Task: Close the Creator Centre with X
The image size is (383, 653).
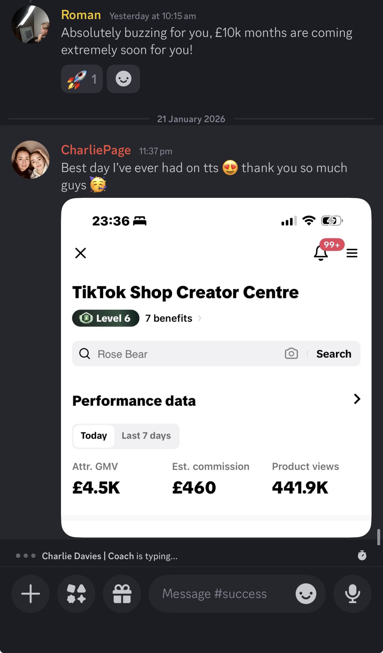Action: click(x=81, y=253)
